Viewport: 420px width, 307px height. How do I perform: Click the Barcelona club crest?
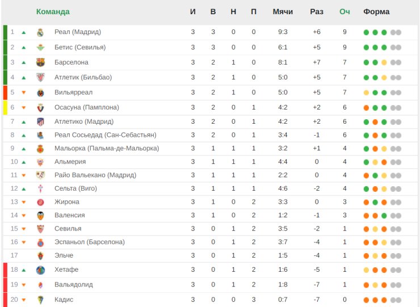(40, 62)
